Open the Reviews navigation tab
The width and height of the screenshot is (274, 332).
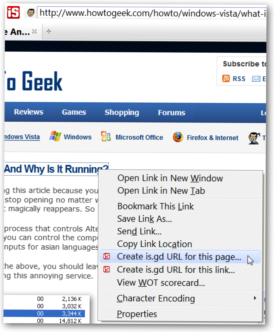pos(29,112)
